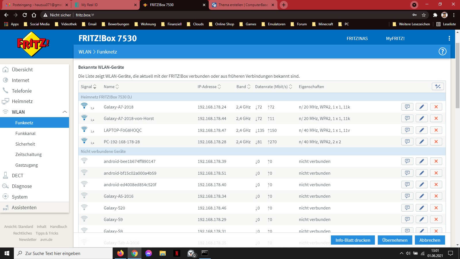Open the help question mark icon
460x259 pixels.
442,52
